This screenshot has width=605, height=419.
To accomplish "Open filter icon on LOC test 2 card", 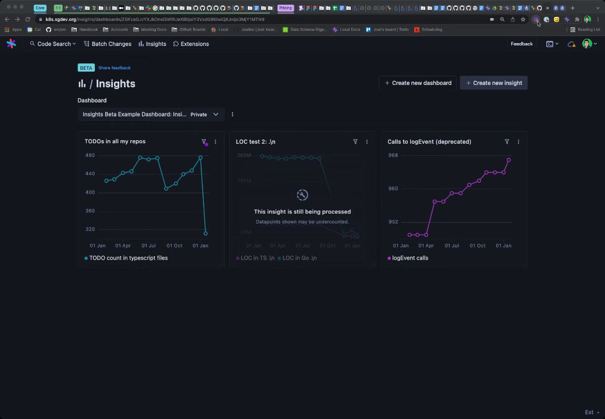I will [x=355, y=141].
